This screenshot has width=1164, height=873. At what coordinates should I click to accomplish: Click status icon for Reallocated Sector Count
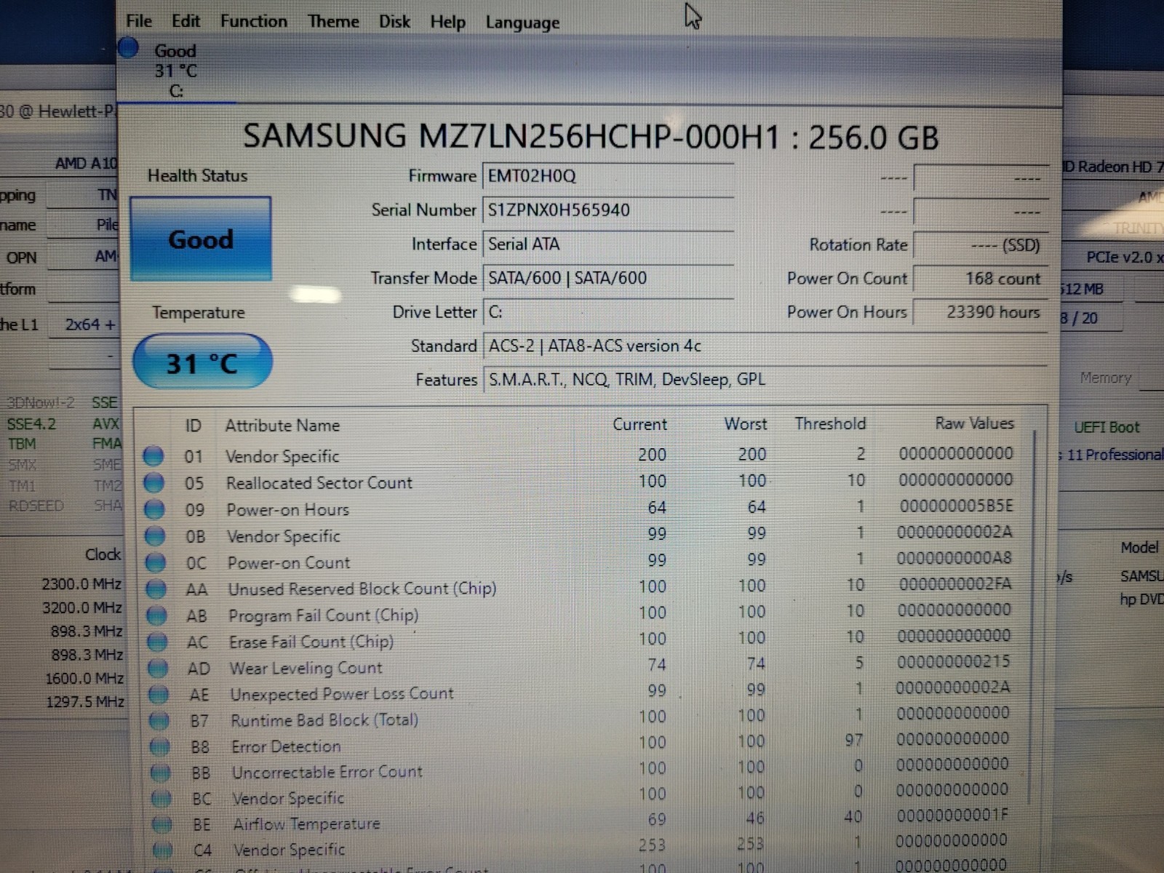(154, 482)
